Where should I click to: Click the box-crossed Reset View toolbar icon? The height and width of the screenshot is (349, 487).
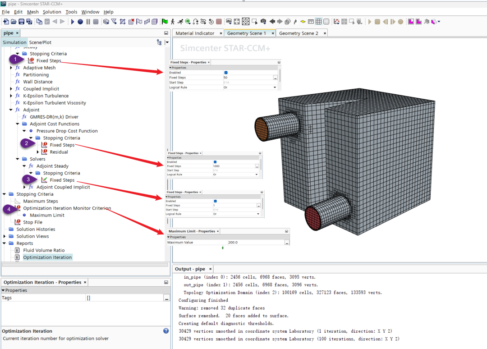246,22
